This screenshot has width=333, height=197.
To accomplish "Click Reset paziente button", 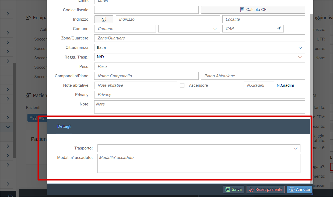I will point(265,189).
